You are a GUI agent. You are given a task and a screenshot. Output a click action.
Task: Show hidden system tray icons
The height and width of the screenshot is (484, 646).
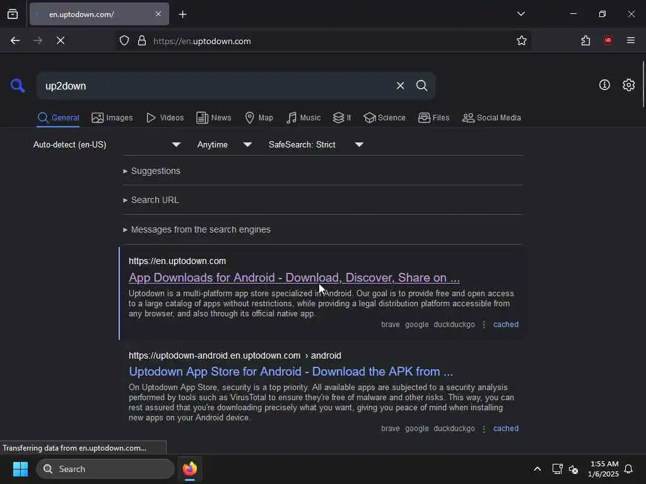coord(537,469)
